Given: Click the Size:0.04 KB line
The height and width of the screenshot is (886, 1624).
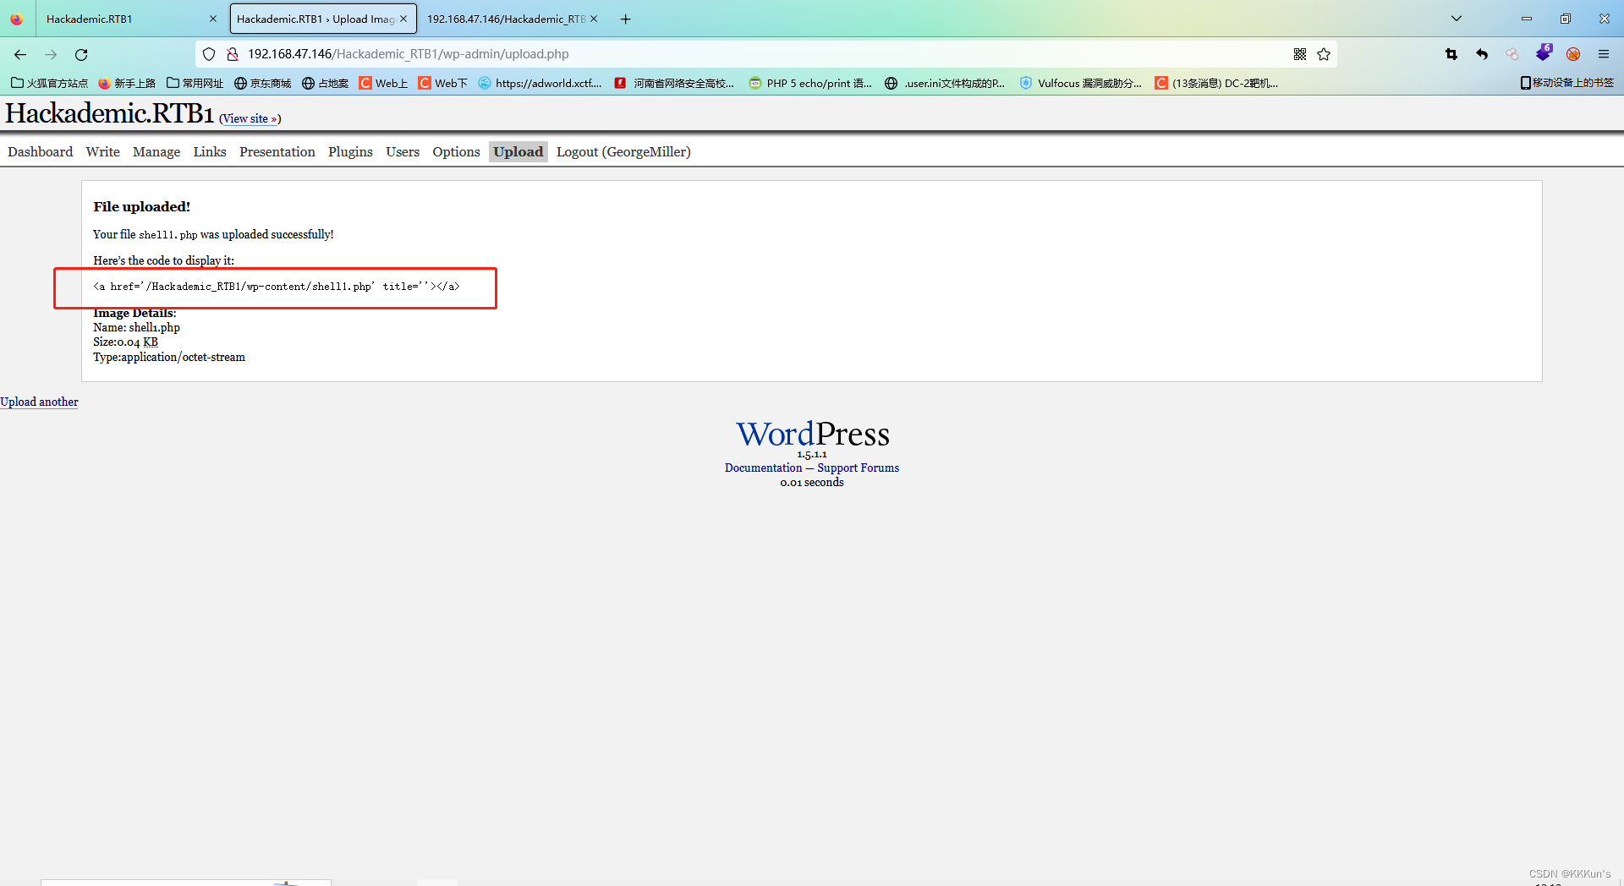Looking at the screenshot, I should click(125, 342).
